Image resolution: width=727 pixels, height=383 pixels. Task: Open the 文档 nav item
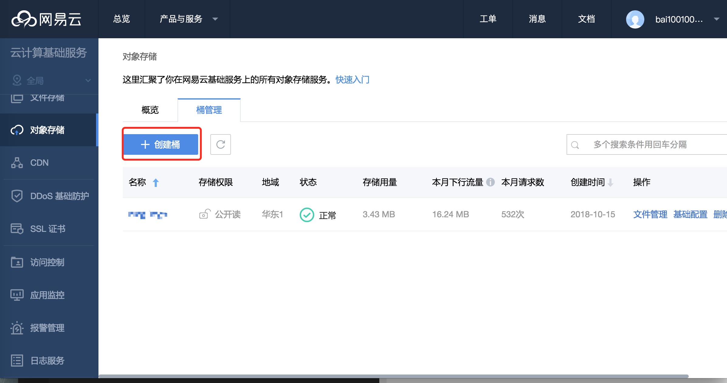pos(587,19)
